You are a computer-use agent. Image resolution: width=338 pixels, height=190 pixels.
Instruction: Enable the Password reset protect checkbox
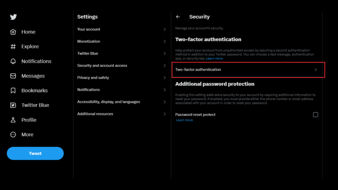coord(316,115)
